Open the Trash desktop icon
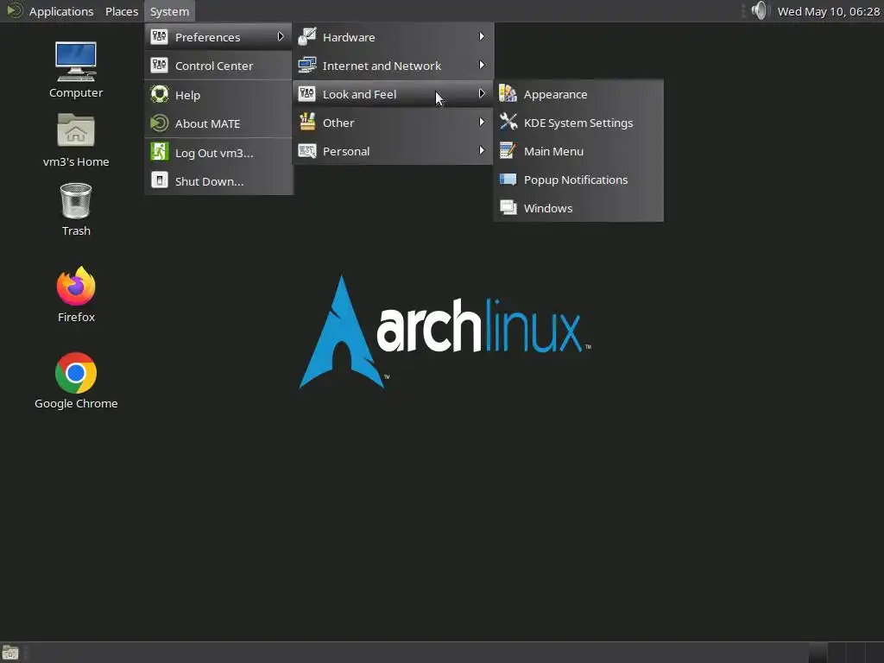 click(x=76, y=200)
